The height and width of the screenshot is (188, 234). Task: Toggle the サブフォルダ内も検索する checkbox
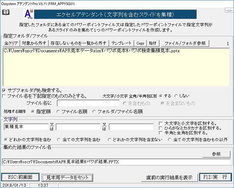4,90
